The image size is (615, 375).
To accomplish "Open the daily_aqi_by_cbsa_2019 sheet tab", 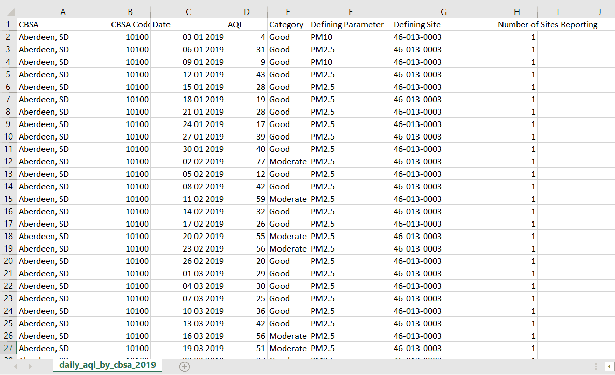I will [x=107, y=366].
